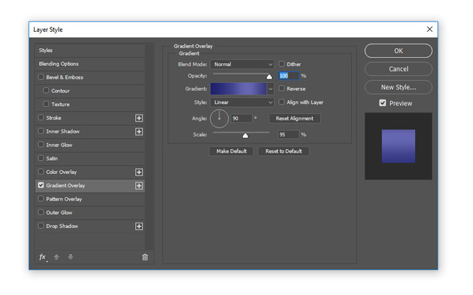473x295 pixels.
Task: Enable the Contour checkbox
Action: [x=46, y=91]
